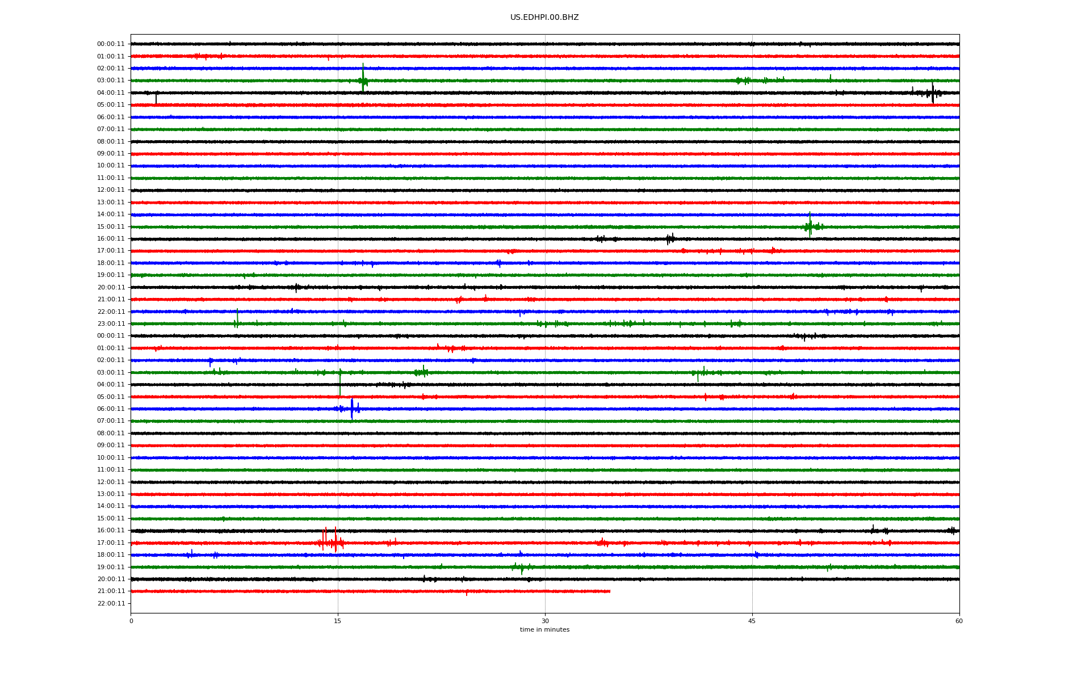Viewport: 1090px width, 681px height.
Task: Click the 21:00:11 label near the bottom
Action: click(x=111, y=591)
